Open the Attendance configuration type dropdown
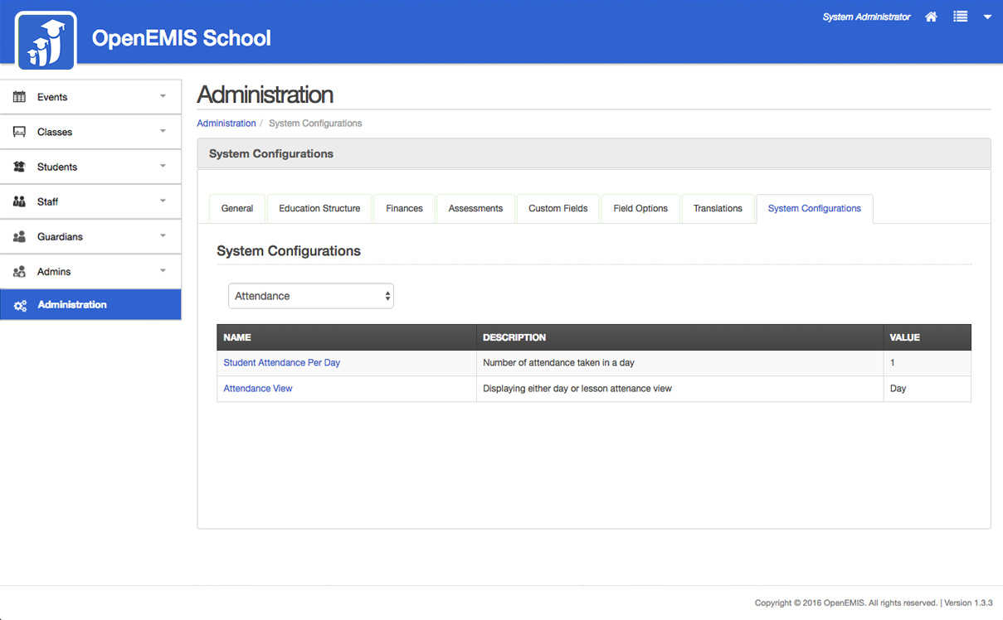The image size is (1003, 620). click(x=310, y=296)
